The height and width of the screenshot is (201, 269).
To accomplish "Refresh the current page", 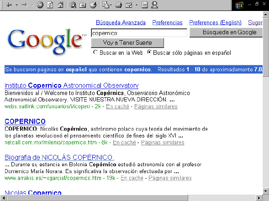I will click(x=50, y=5).
